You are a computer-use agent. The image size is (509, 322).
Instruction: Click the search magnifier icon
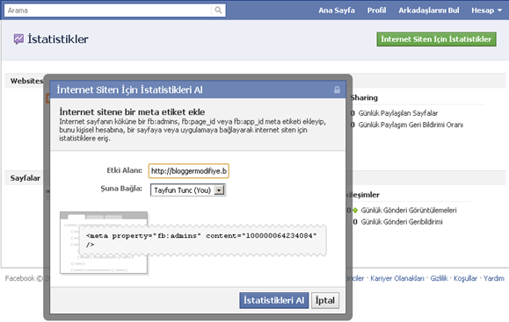pos(218,11)
